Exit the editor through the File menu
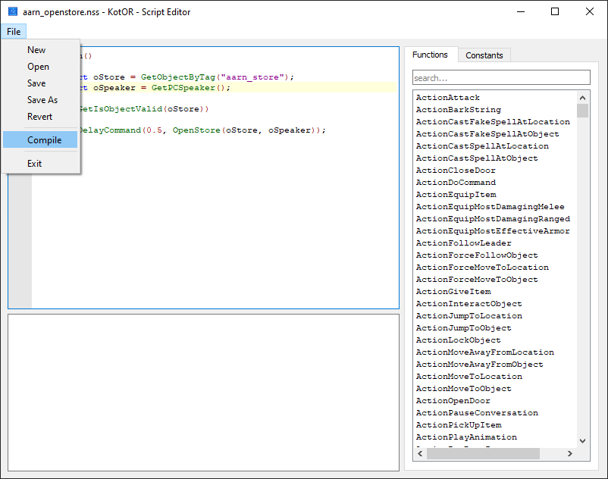 tap(36, 163)
